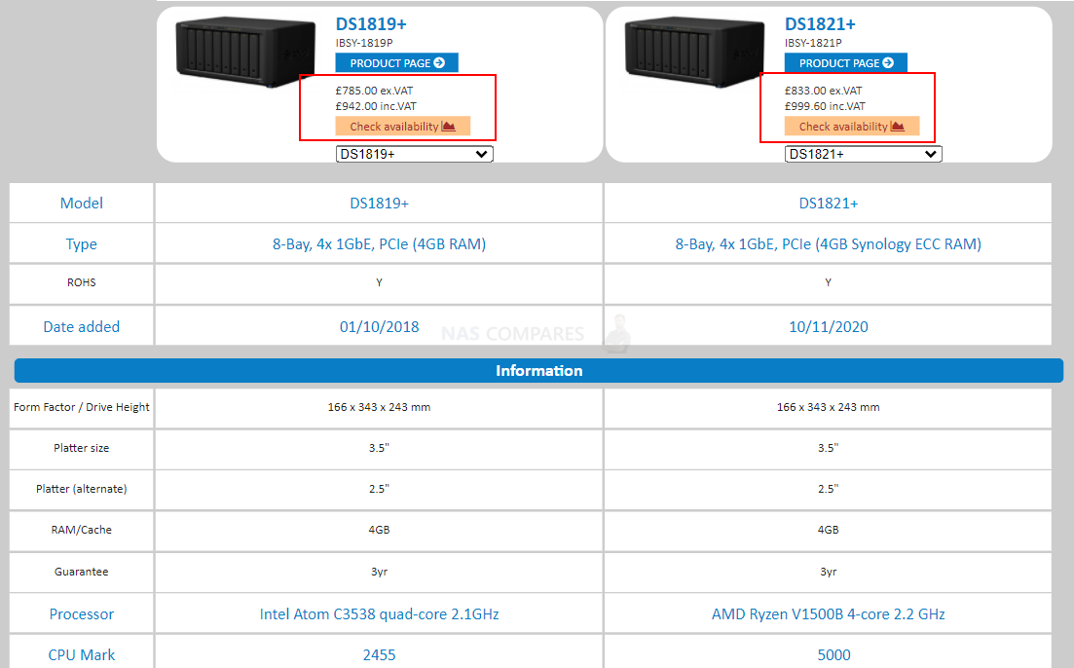Click the Platter (alternate) row label
The image size is (1074, 668).
82,489
